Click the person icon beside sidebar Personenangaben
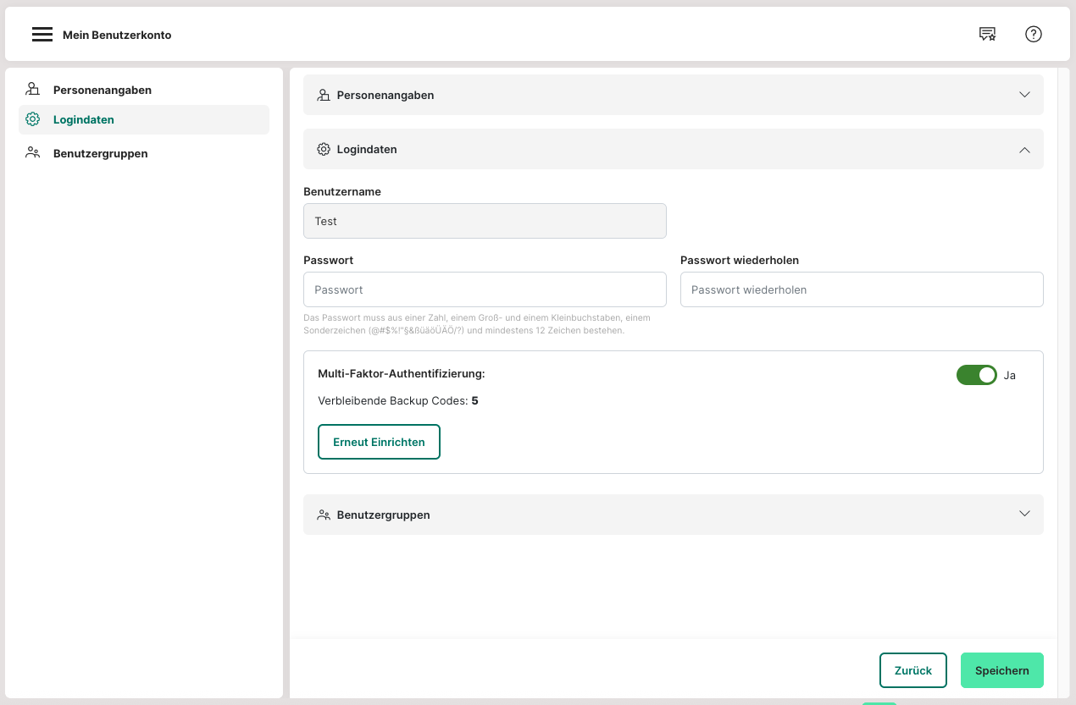The width and height of the screenshot is (1076, 705). (33, 89)
